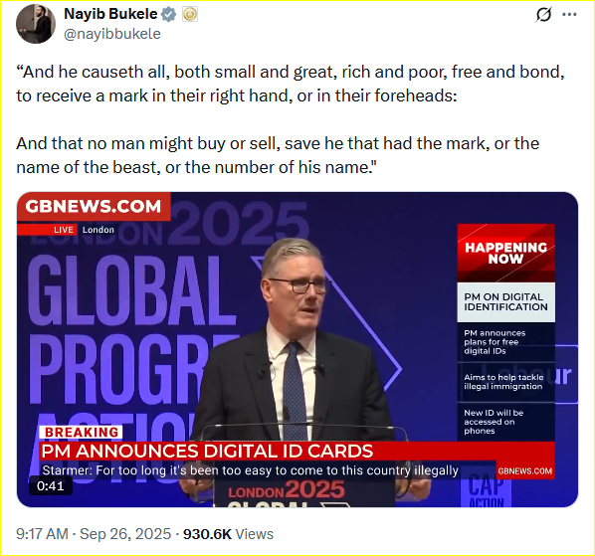Click the 9:17 AM Sep 26, 2025 timestamp
This screenshot has width=595, height=556.
tap(94, 534)
